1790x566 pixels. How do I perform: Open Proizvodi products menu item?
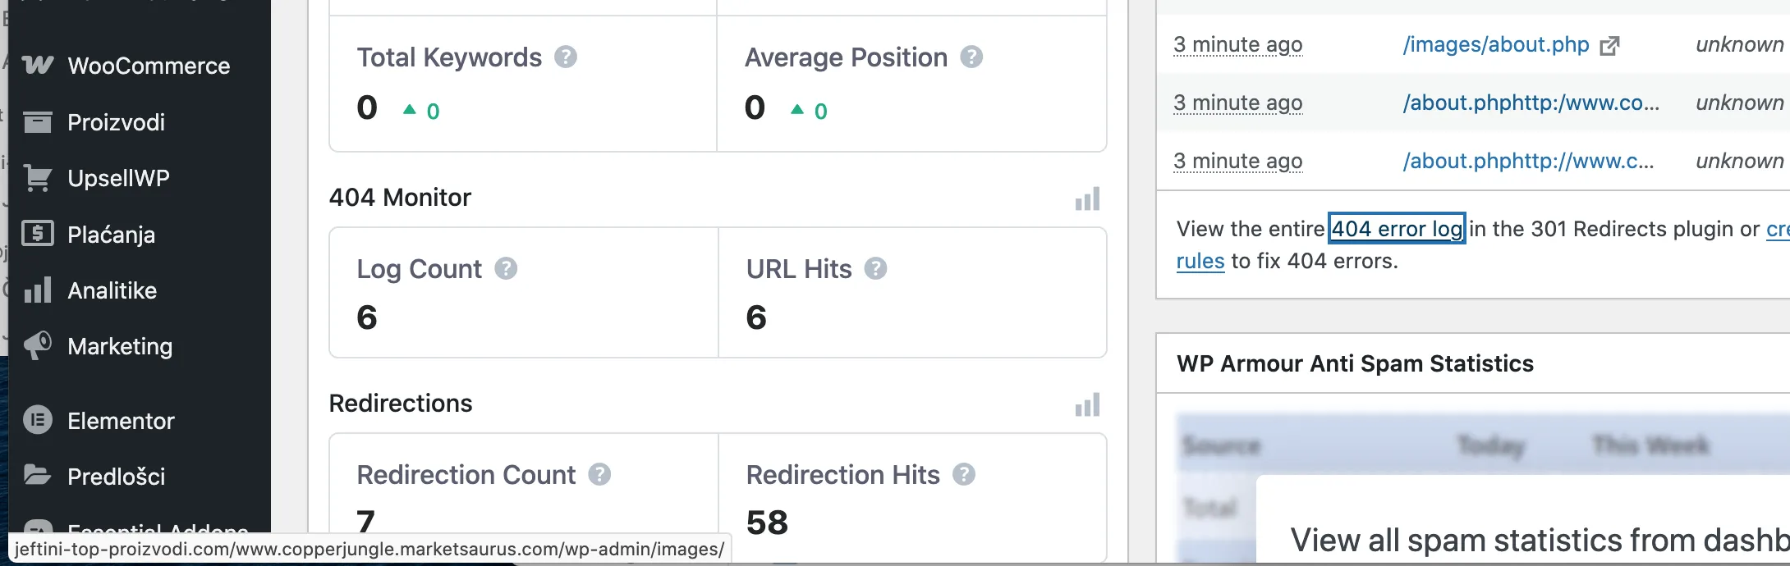(x=116, y=122)
